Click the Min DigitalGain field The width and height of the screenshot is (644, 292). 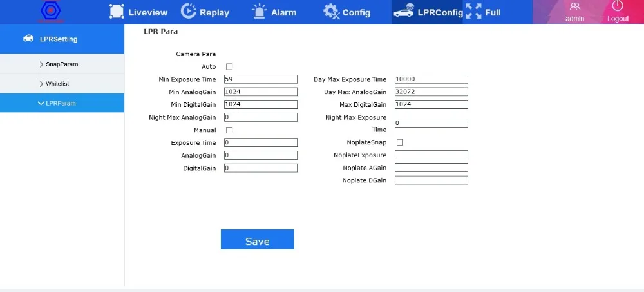coord(260,104)
